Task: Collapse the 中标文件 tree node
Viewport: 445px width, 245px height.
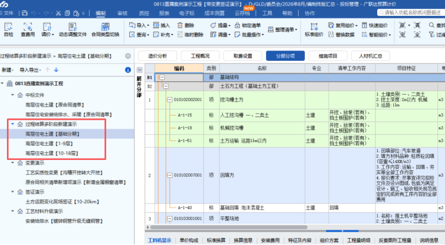Action: pos(13,95)
